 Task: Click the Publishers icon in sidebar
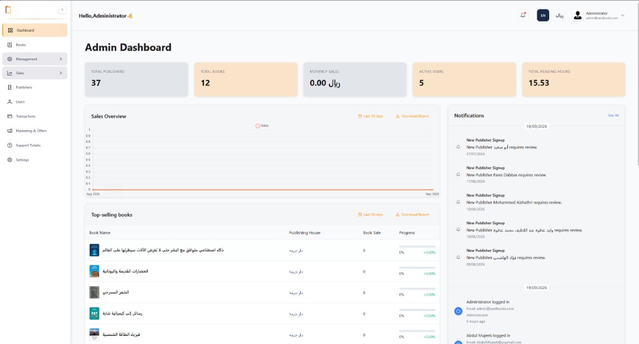click(10, 87)
